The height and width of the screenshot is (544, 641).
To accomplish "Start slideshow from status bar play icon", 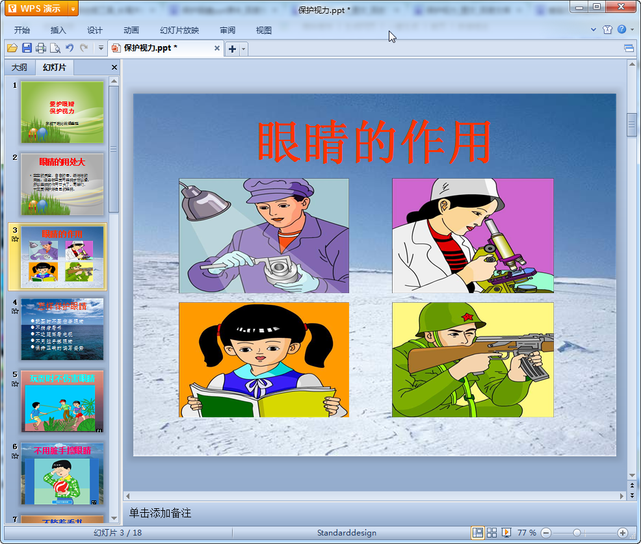I will tap(506, 532).
